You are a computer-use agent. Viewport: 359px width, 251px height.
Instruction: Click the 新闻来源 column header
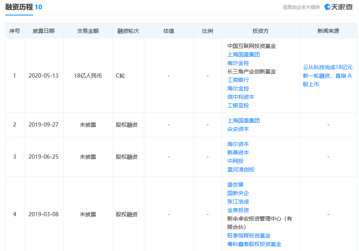(x=328, y=31)
